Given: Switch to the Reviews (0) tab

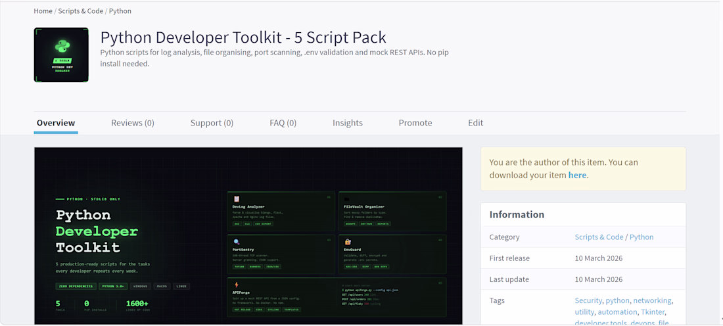Looking at the screenshot, I should (132, 123).
